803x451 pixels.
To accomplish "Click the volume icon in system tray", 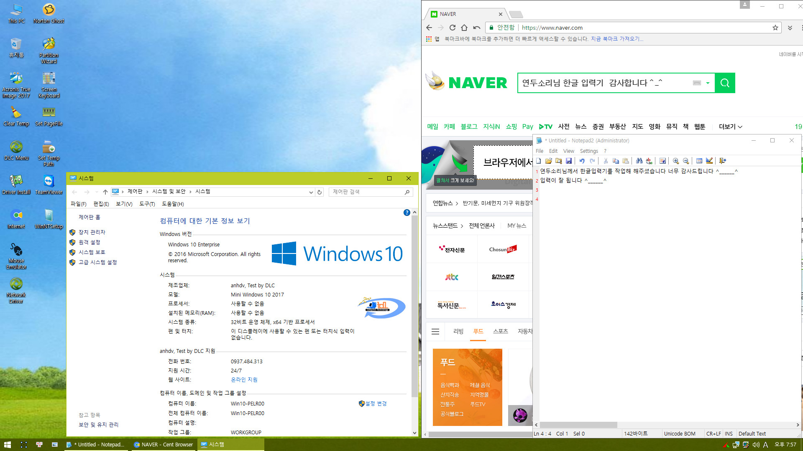I will (x=756, y=445).
